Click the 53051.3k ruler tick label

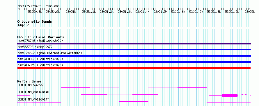click(x=125, y=12)
